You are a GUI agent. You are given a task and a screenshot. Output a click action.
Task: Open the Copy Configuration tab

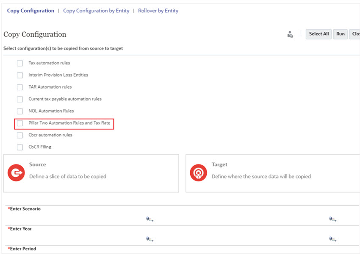(x=30, y=11)
